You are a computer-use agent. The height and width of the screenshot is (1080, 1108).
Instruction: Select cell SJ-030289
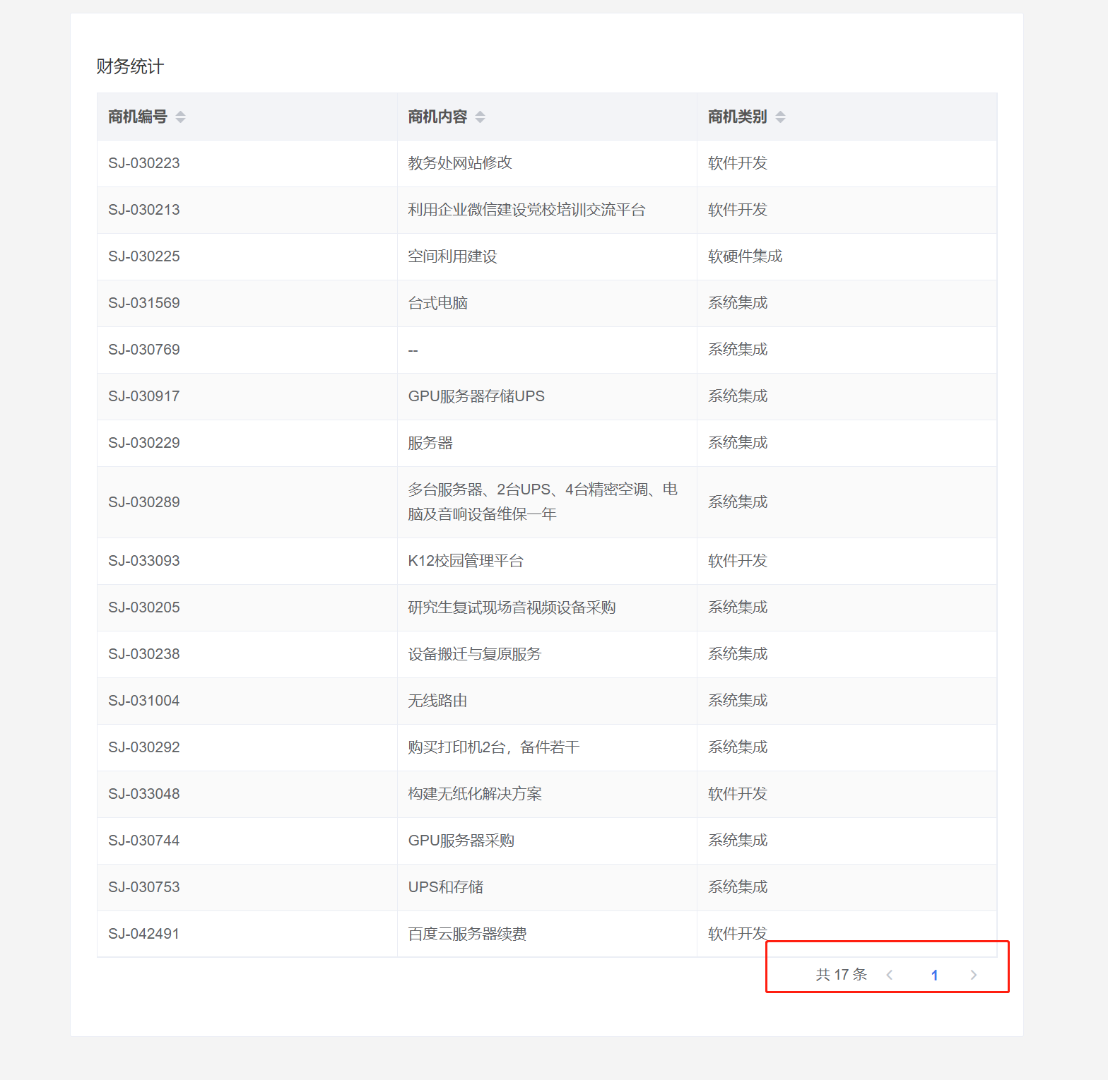247,502
